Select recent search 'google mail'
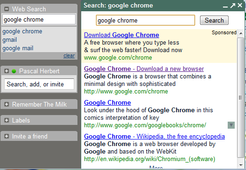Image resolution: width=246 pixels, height=170 pixels. [x=18, y=48]
